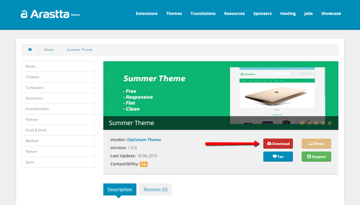Go to the Hosting page
This screenshot has height=205, width=360.
tap(288, 14)
